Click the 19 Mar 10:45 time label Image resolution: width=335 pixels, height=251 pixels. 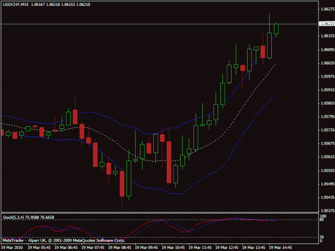point(173,248)
